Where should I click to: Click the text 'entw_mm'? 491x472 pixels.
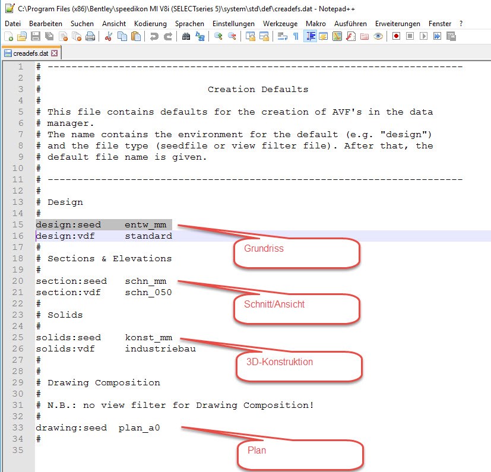[x=145, y=225]
